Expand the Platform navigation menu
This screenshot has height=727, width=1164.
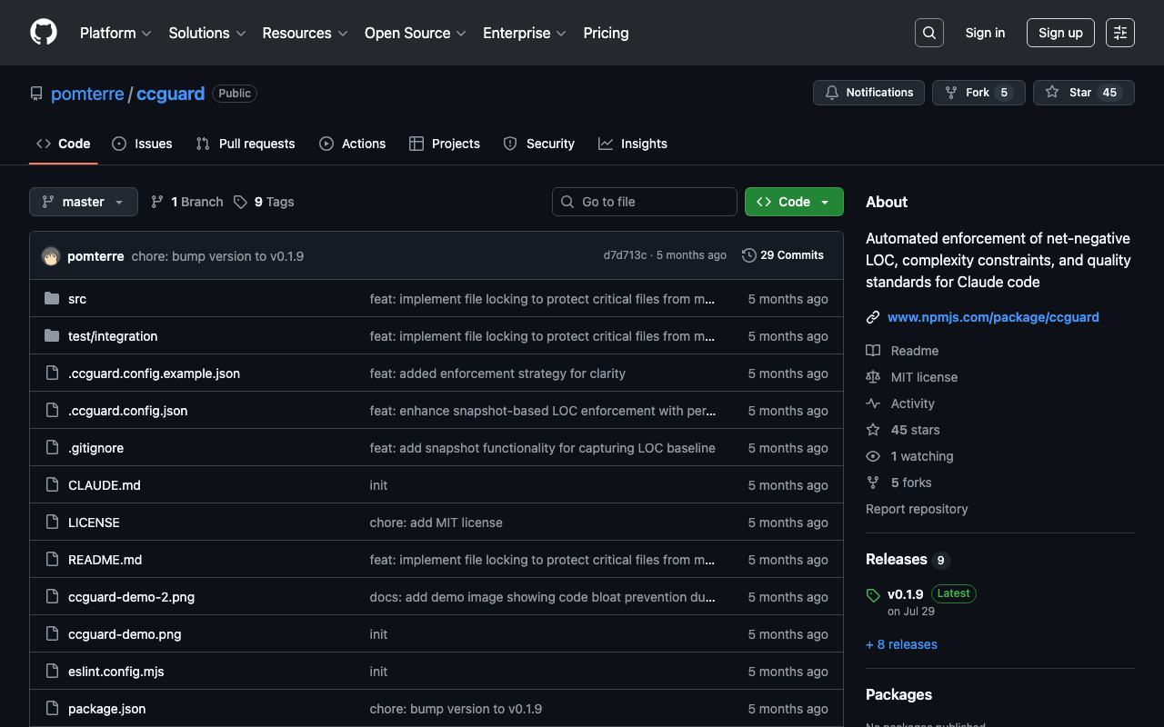click(x=115, y=33)
